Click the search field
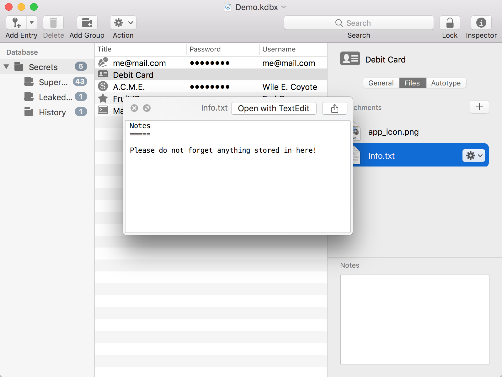The height and width of the screenshot is (377, 502). click(359, 23)
